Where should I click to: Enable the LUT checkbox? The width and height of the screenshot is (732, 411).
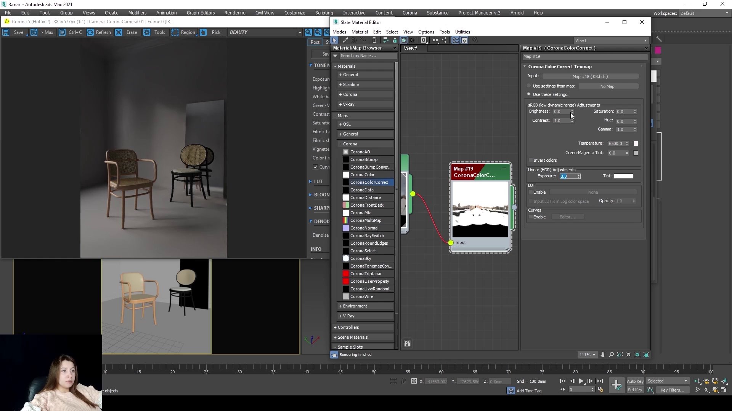point(531,192)
